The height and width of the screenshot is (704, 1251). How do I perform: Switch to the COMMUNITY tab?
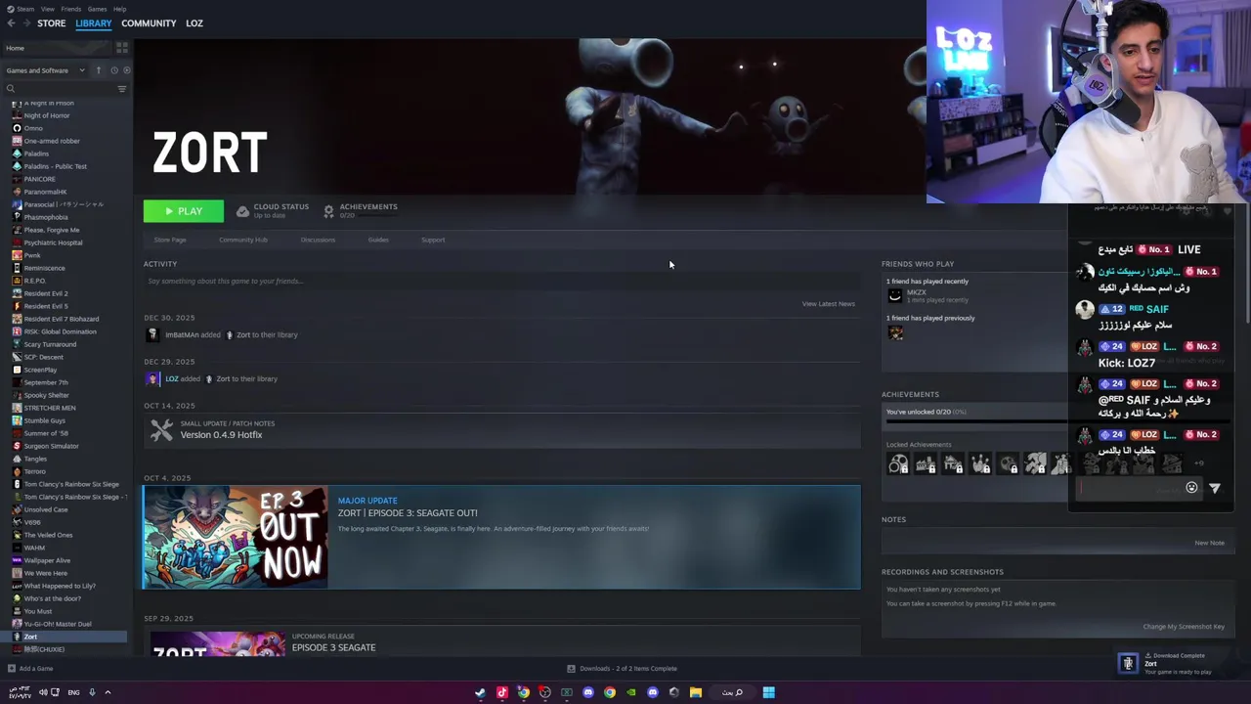(x=149, y=23)
